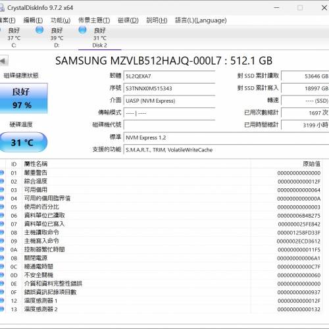329x329 pixels.
Task: Click the raw value 00000000000937
Action: pyautogui.click(x=299, y=292)
